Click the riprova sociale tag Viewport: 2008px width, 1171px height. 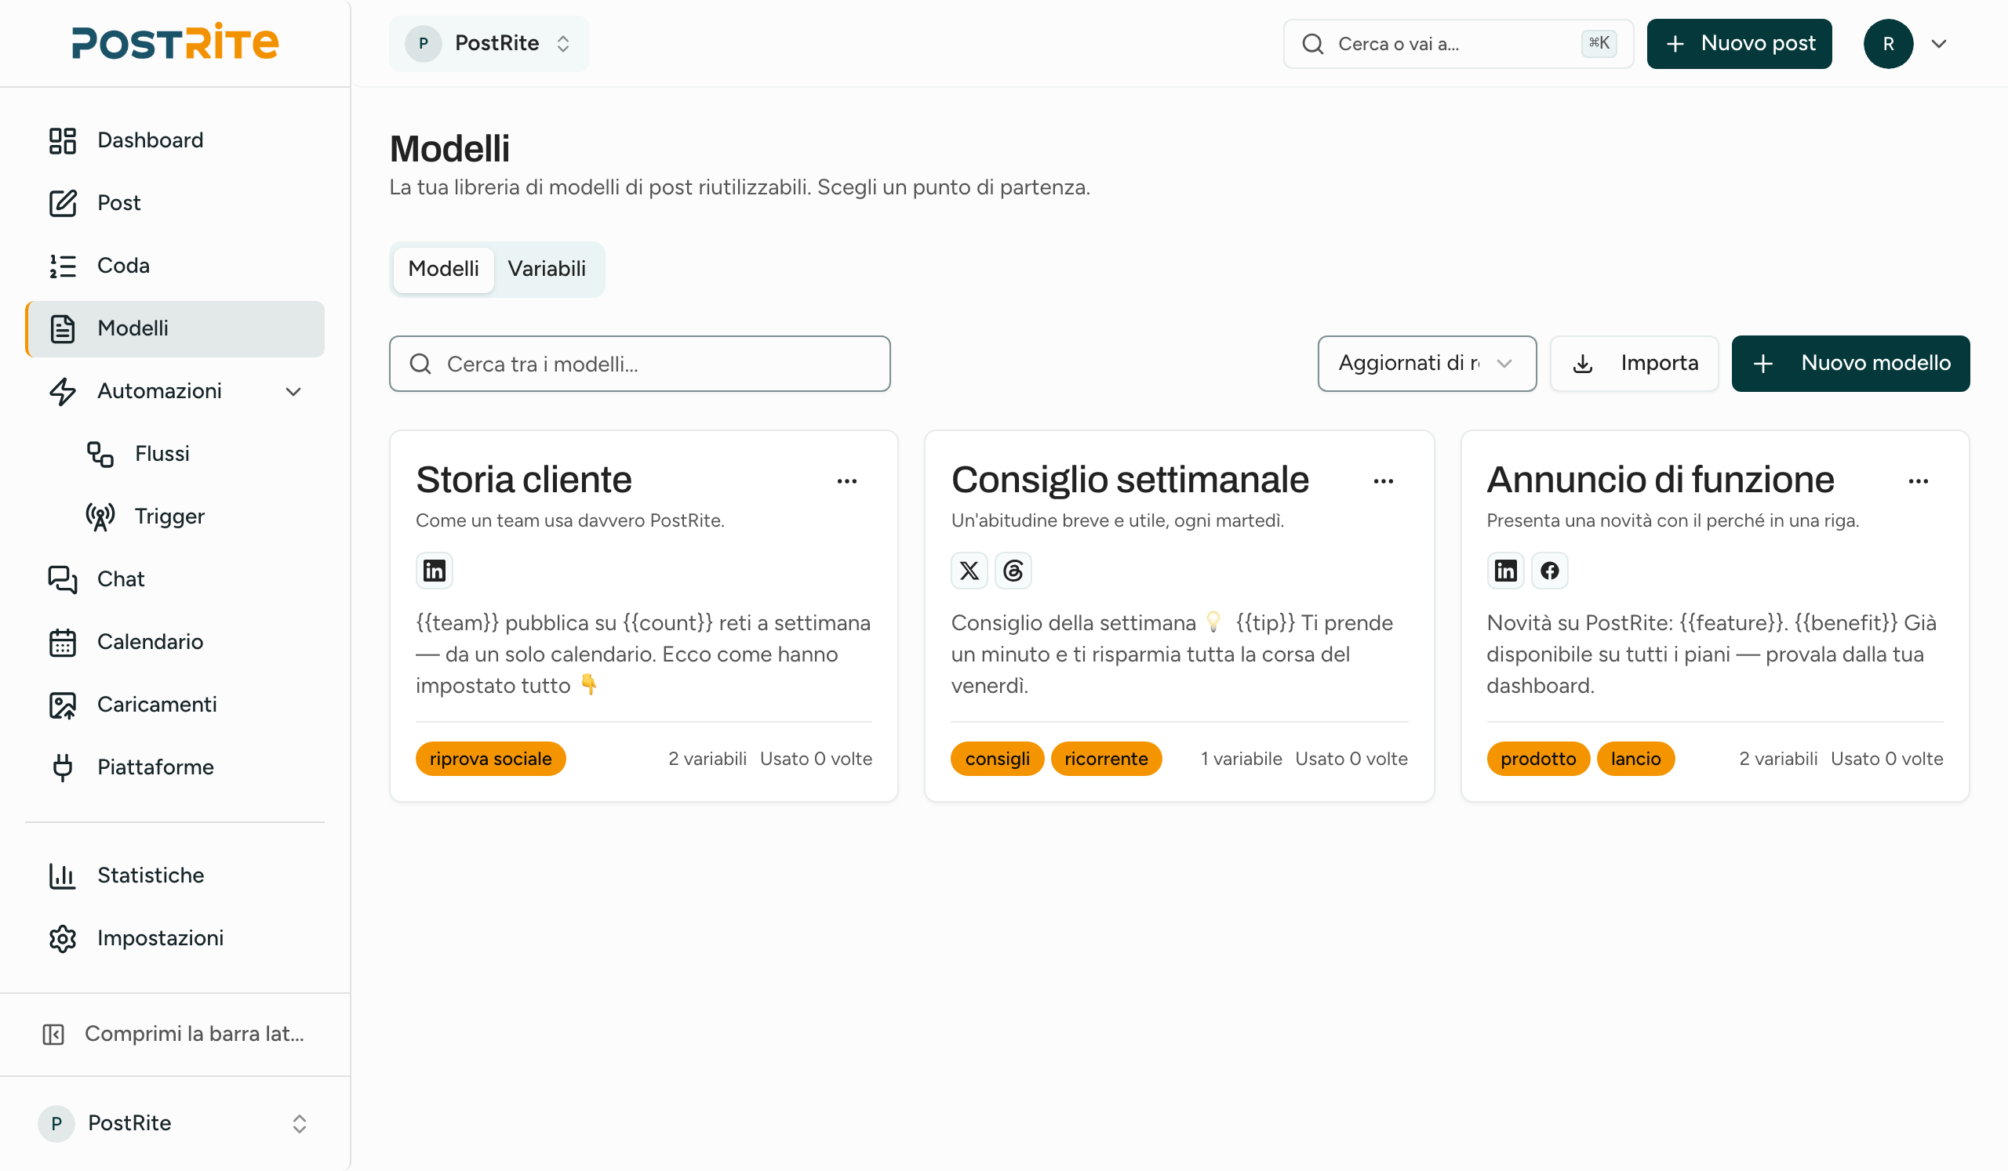tap(491, 760)
